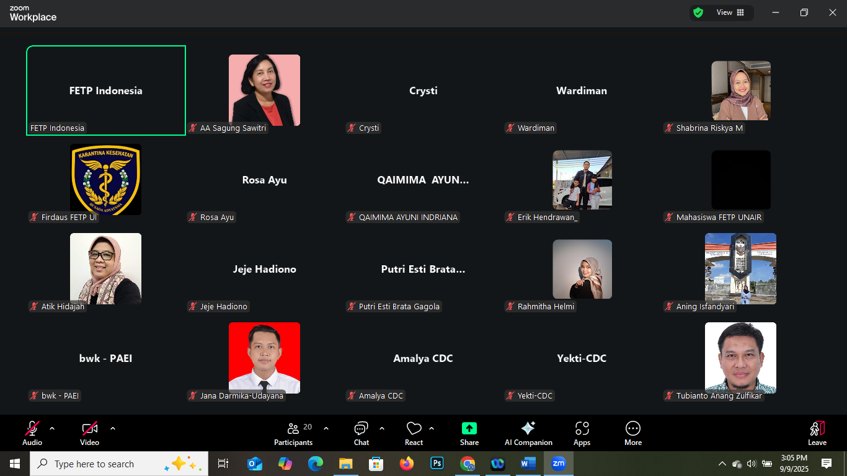Click Aning Isfandyari's monument photo
The height and width of the screenshot is (476, 847).
click(740, 268)
